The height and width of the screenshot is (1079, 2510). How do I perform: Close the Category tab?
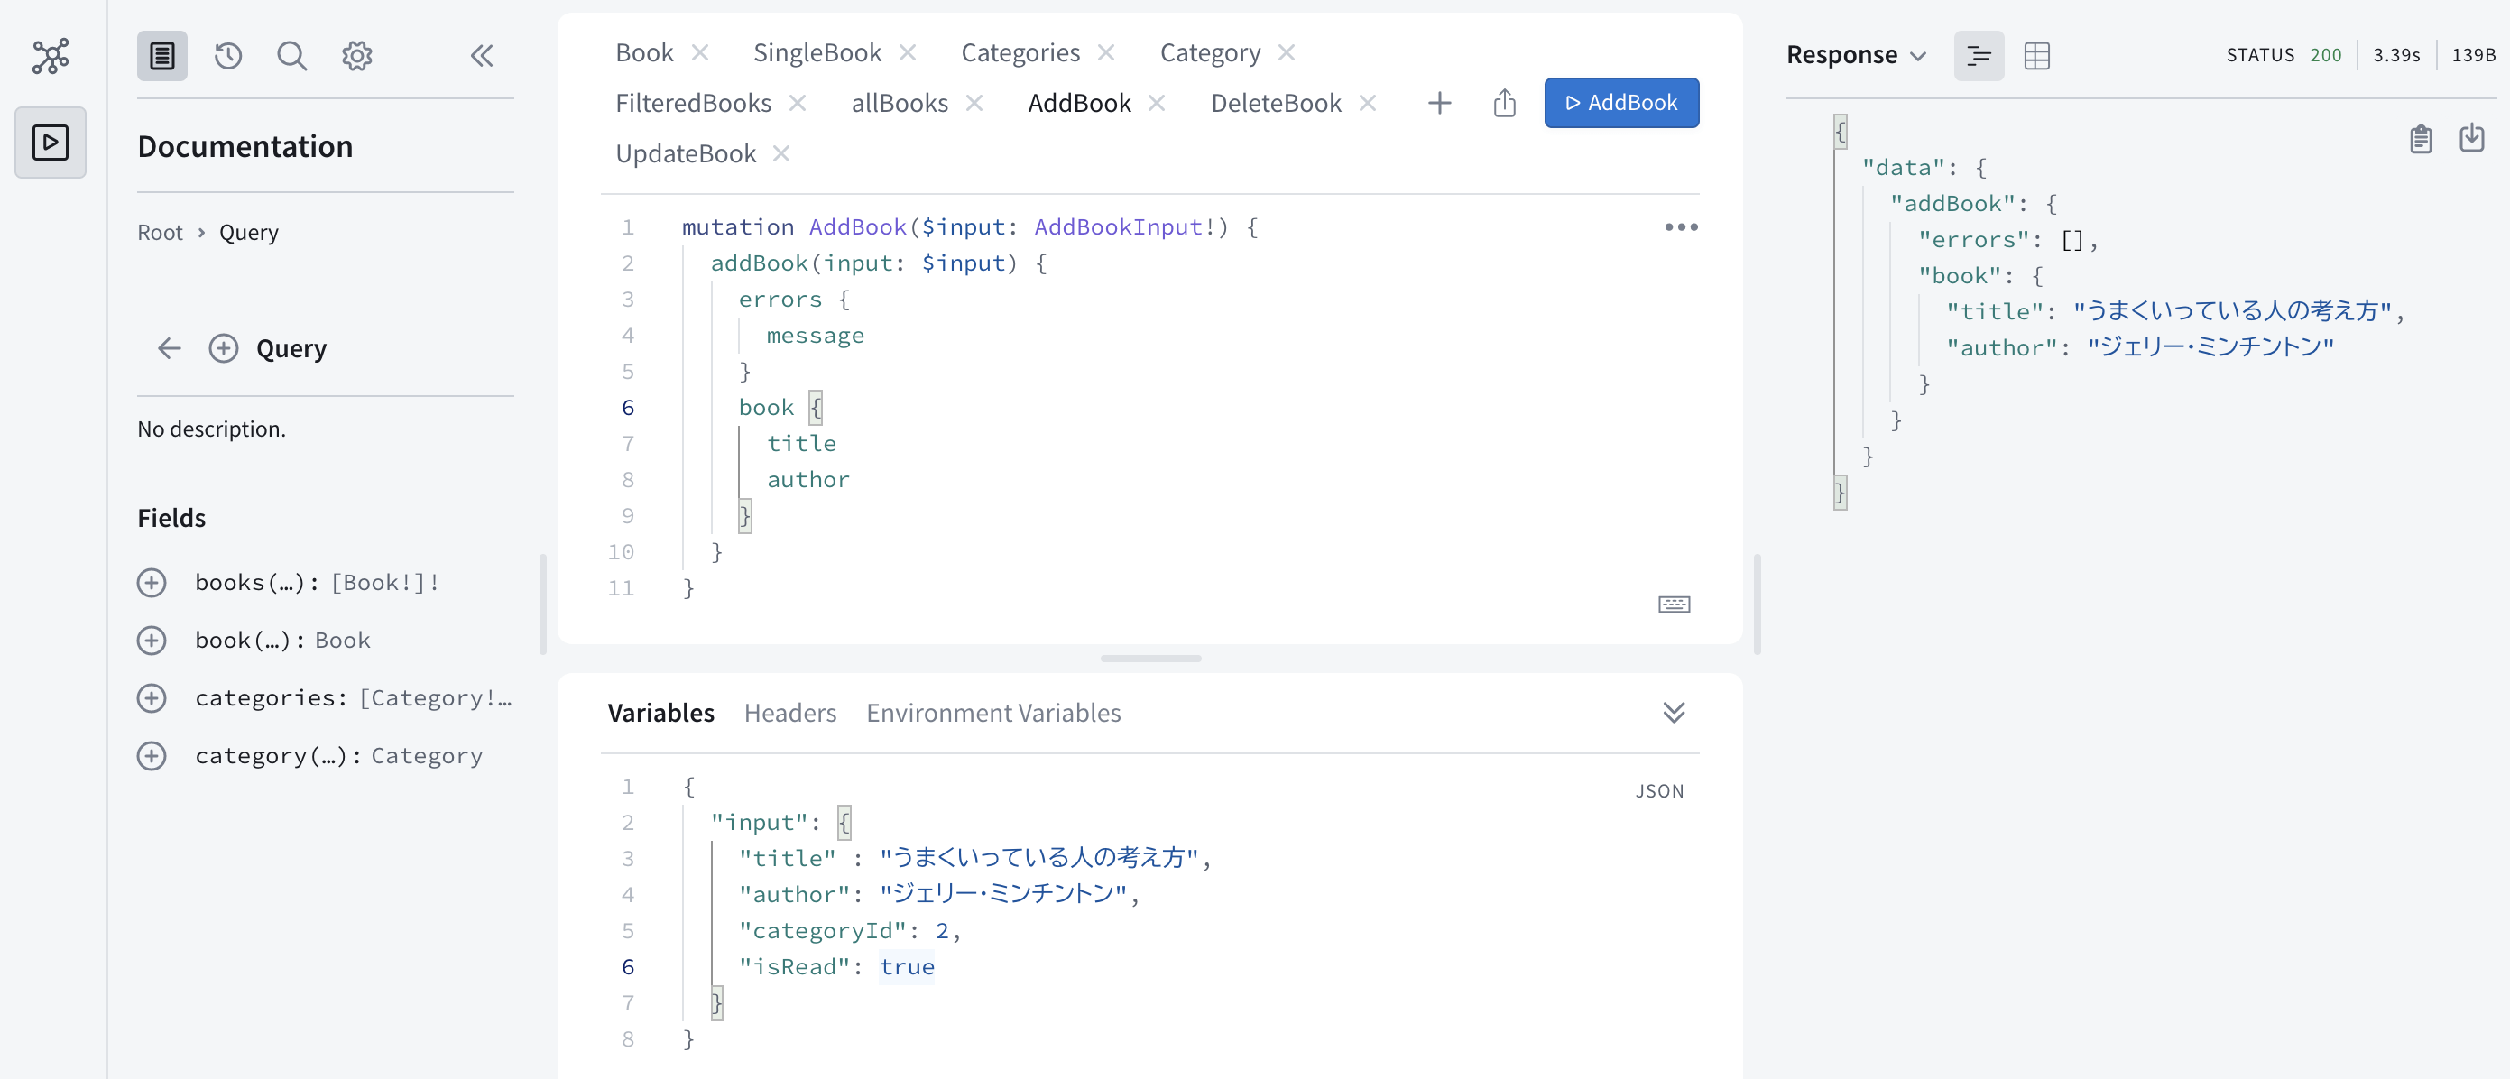pos(1287,51)
